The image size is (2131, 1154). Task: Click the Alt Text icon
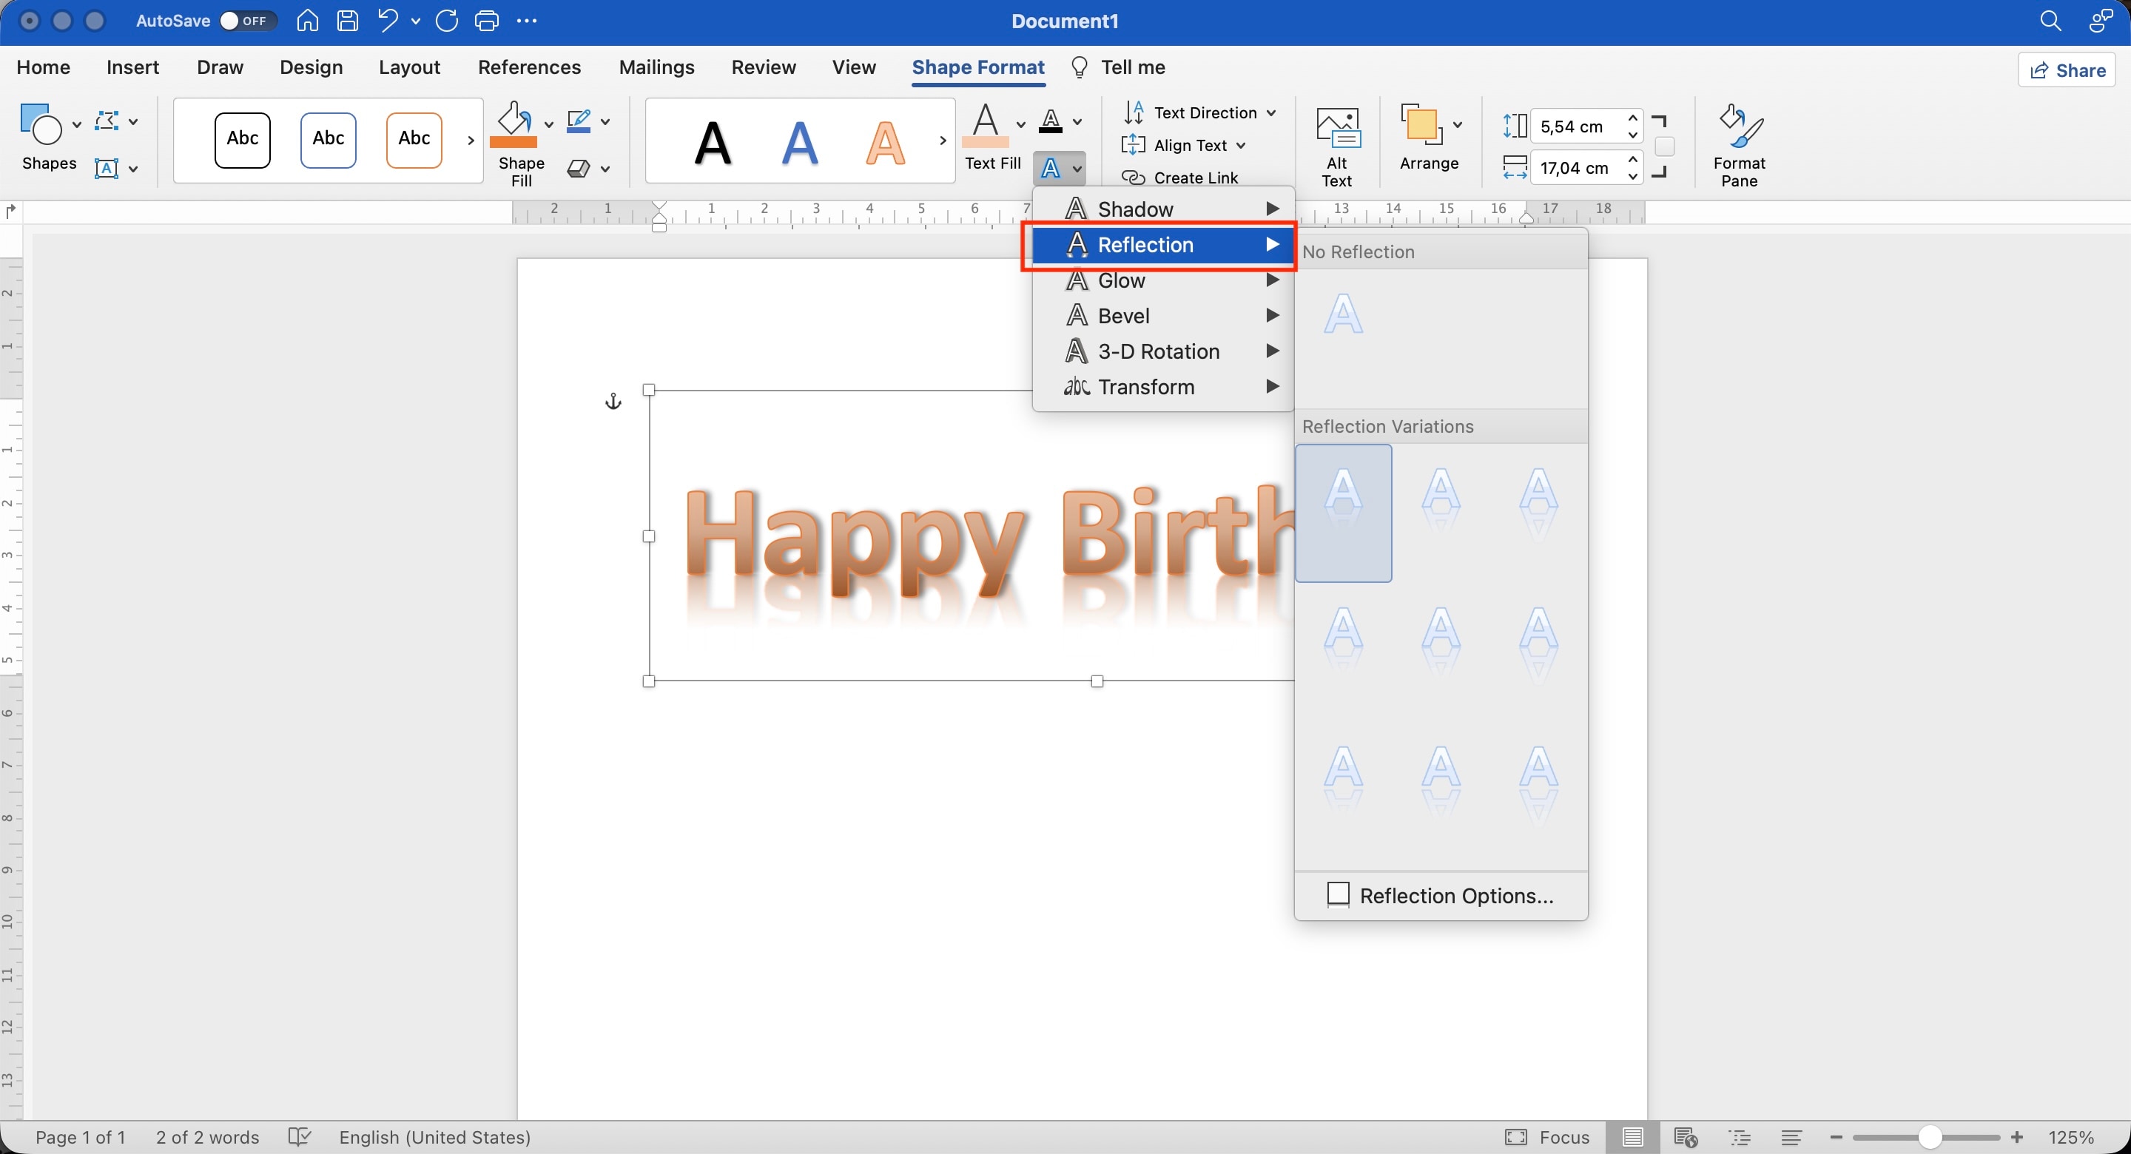coord(1337,129)
